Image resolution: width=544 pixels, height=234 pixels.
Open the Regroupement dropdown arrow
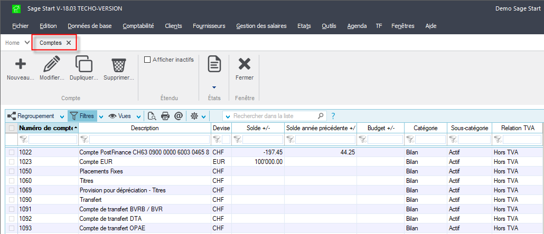(x=62, y=116)
